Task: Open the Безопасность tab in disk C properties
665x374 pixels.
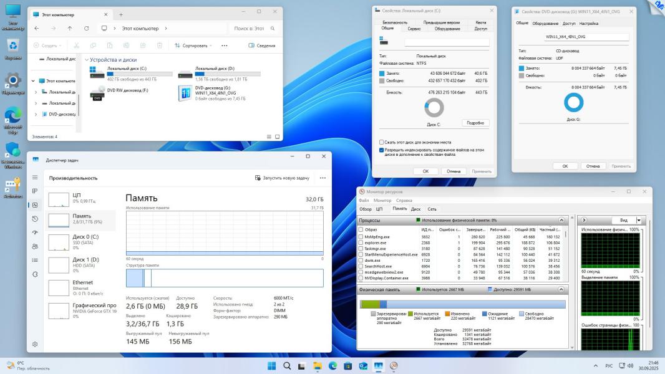Action: pyautogui.click(x=395, y=22)
